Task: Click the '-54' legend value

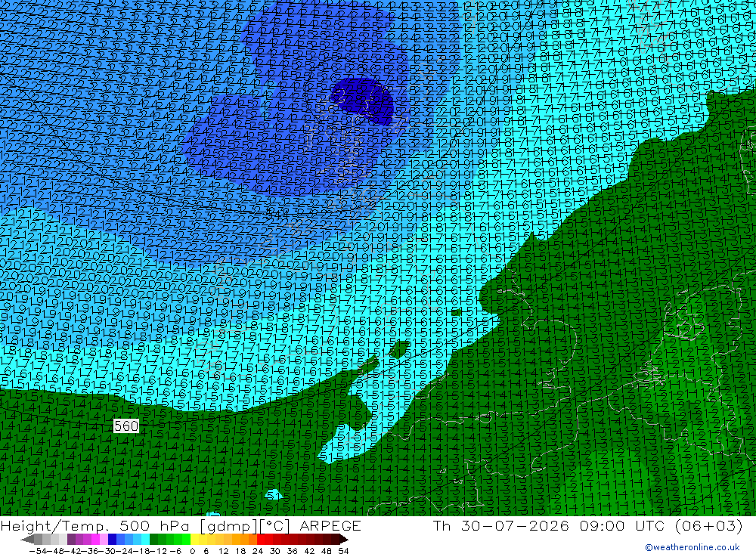Action: click(x=38, y=551)
